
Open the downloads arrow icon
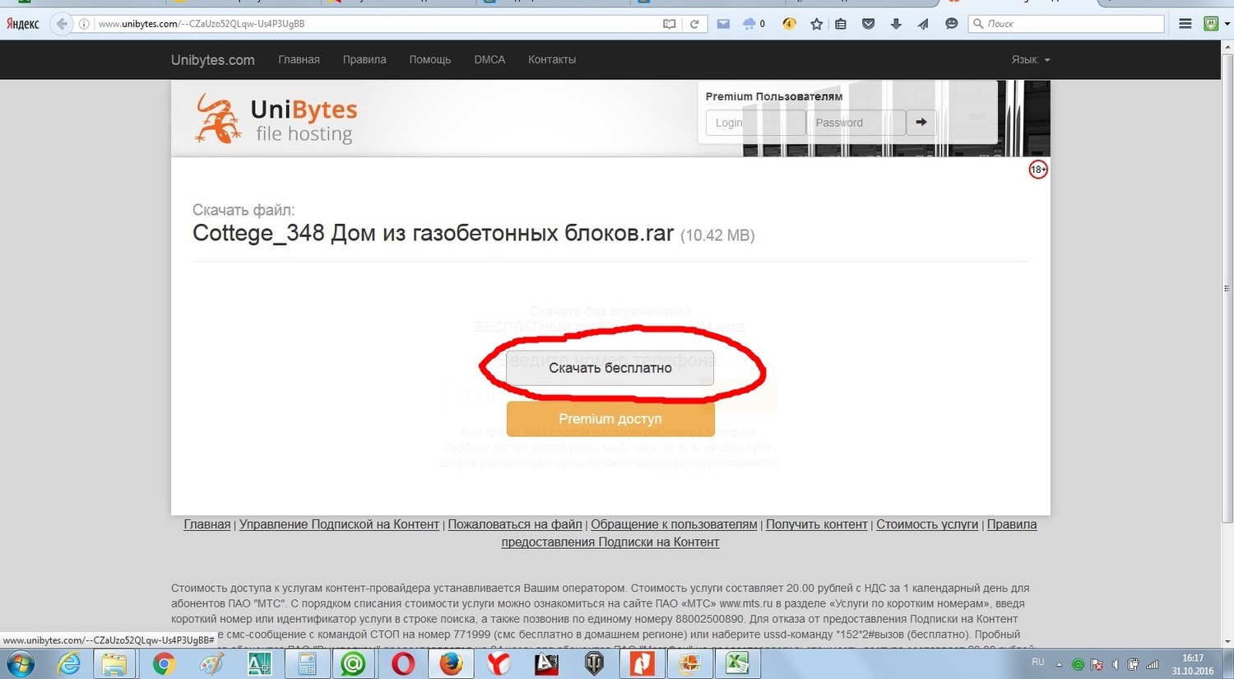click(x=896, y=24)
